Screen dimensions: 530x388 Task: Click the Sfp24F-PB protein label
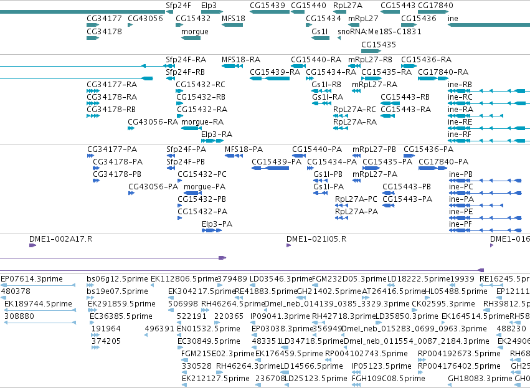186,162
